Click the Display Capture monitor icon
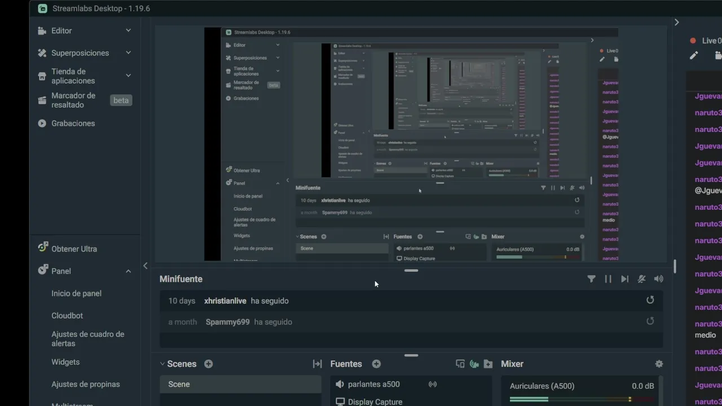The image size is (722, 406). tap(340, 401)
